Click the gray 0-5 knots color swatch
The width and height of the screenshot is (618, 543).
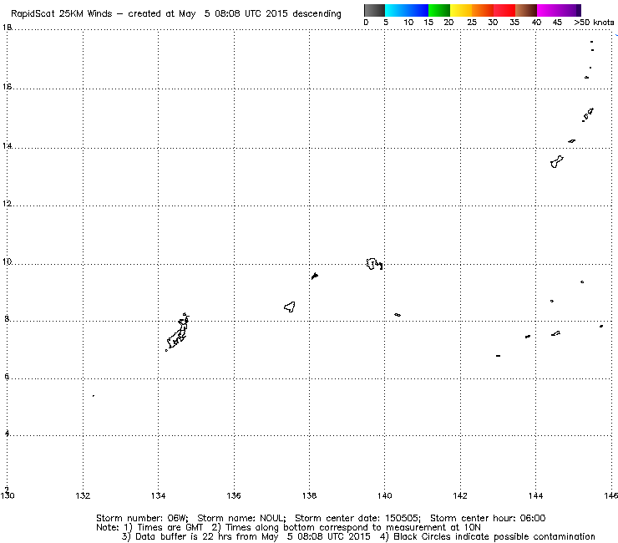(x=374, y=10)
